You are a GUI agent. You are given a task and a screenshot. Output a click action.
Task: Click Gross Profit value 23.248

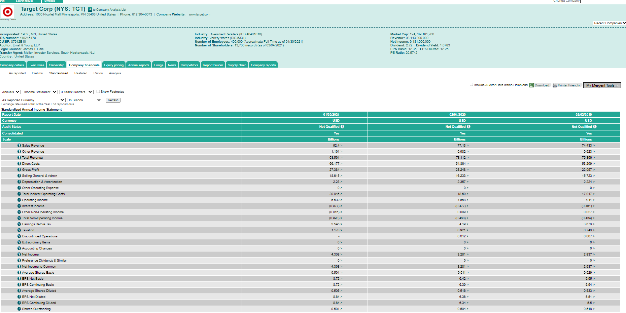(x=461, y=170)
